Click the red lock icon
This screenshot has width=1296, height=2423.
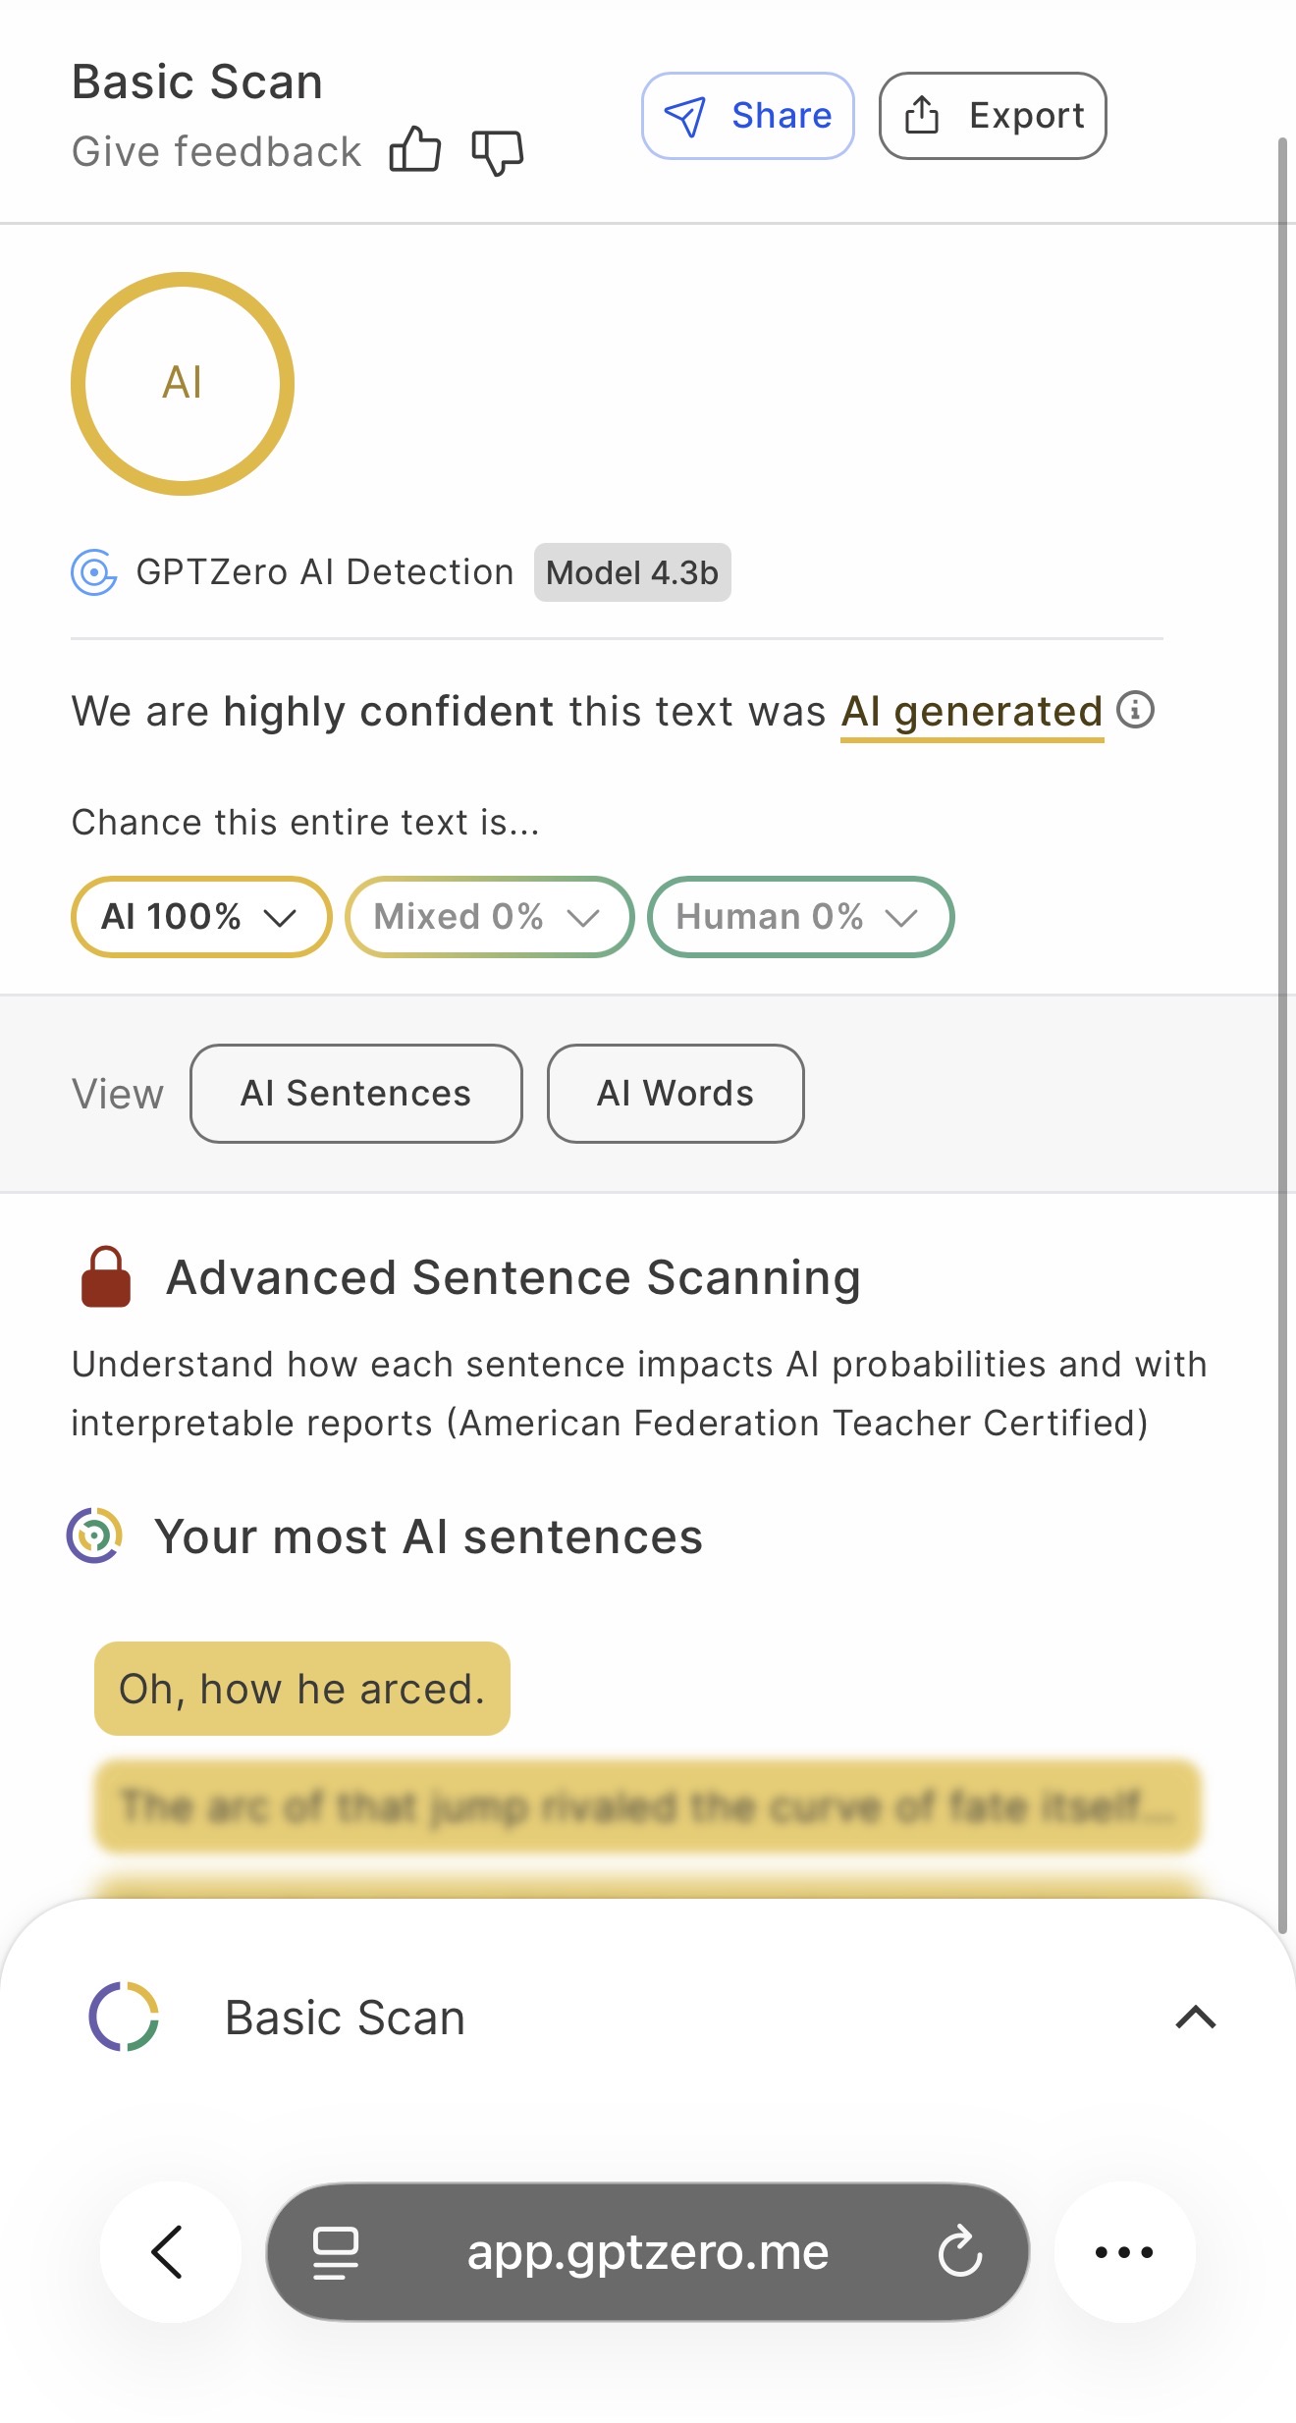106,1277
